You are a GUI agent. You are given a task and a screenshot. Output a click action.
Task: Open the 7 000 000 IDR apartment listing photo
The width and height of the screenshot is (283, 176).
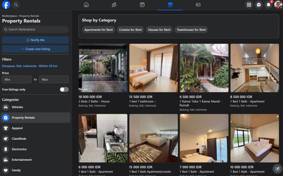pyautogui.click(x=204, y=138)
